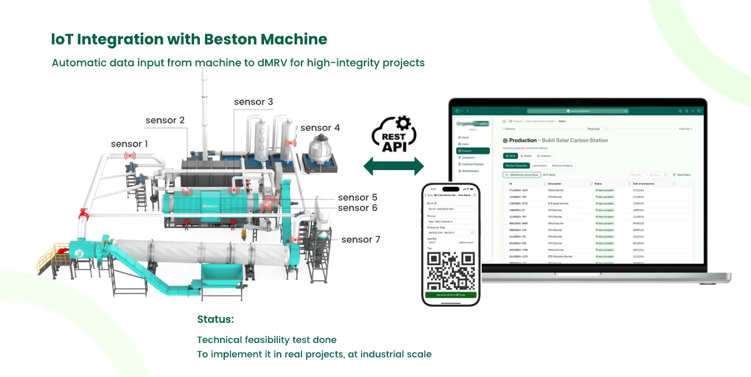The width and height of the screenshot is (751, 377).
Task: Check the row 27122024-1619 checkbox
Action: [505, 190]
